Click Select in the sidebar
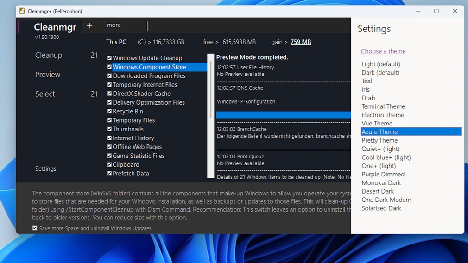 45,94
